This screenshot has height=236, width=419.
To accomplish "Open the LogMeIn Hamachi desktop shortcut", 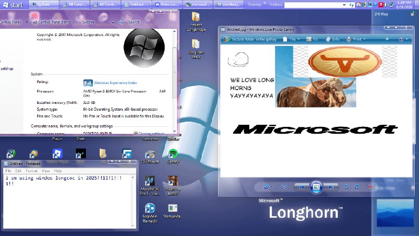I will pyautogui.click(x=150, y=213).
